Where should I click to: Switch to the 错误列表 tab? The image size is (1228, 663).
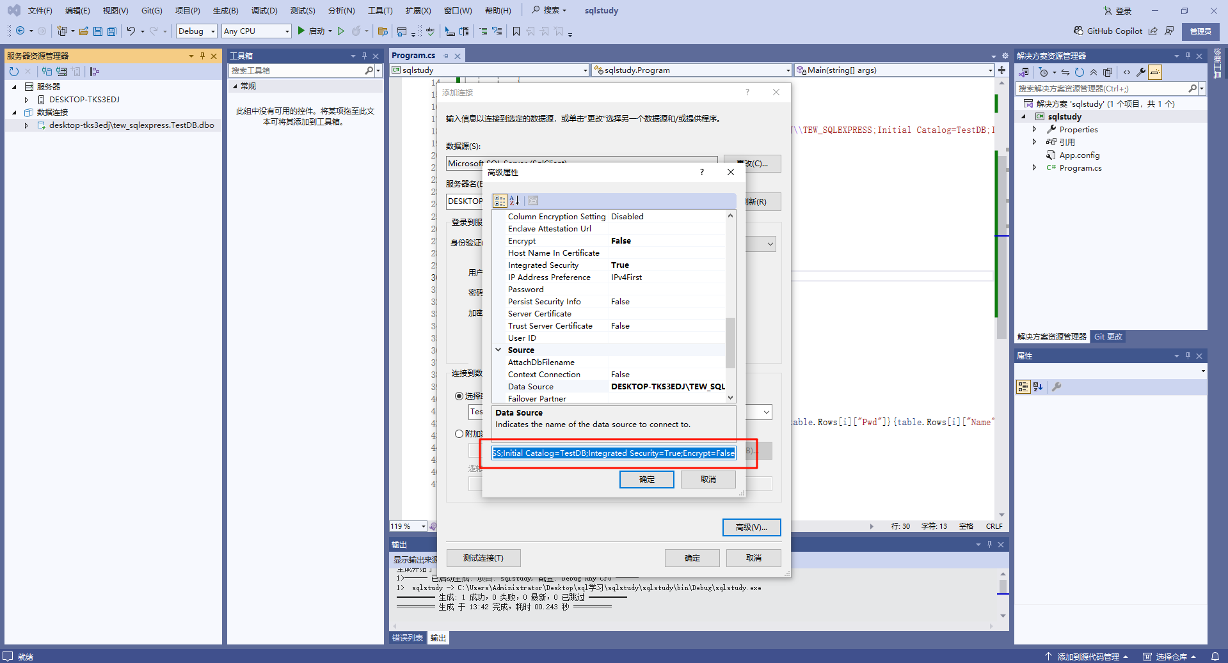pos(408,638)
